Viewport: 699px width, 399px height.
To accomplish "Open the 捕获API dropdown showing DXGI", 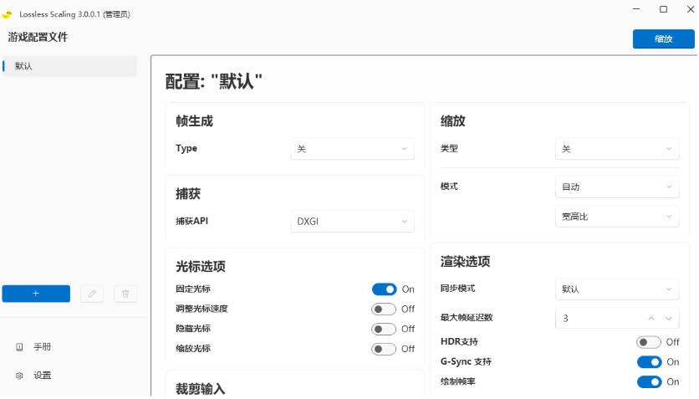I will coord(353,221).
